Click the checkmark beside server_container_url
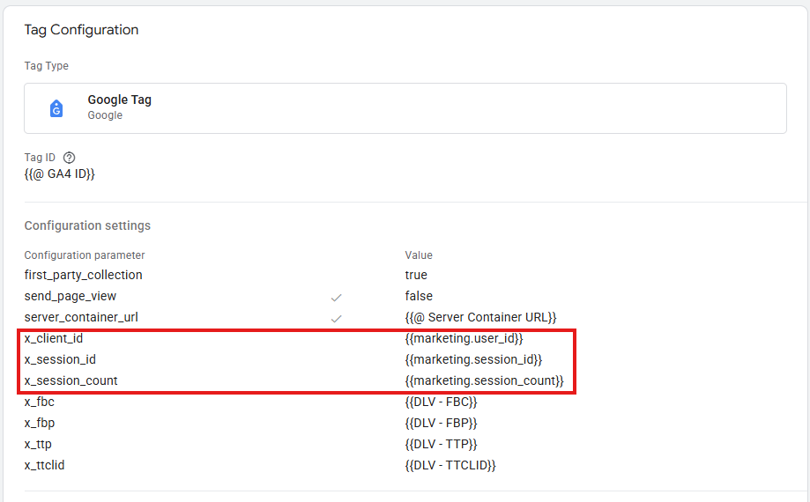Image resolution: width=810 pixels, height=502 pixels. (336, 318)
